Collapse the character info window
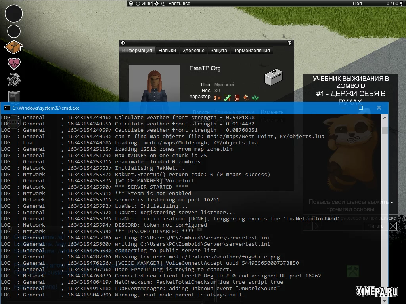The image size is (406, 304). click(123, 43)
